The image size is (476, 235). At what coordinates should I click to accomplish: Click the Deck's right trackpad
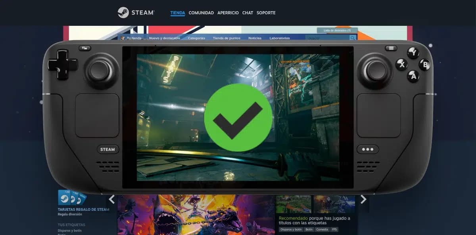[378, 116]
